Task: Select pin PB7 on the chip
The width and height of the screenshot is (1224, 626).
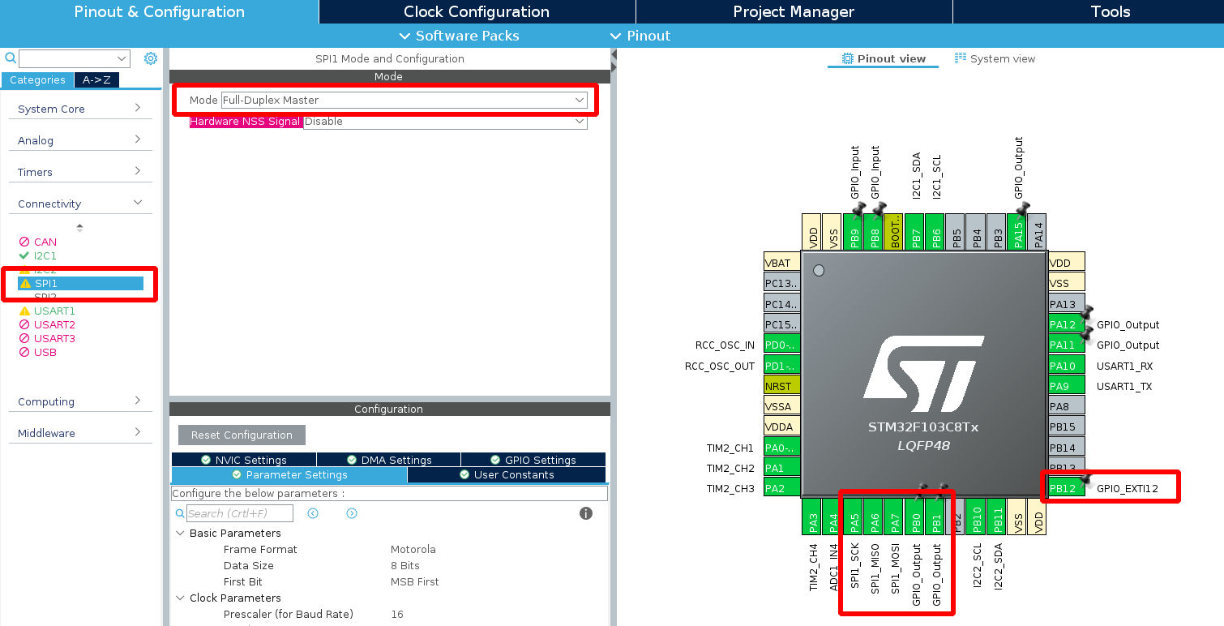Action: point(914,232)
